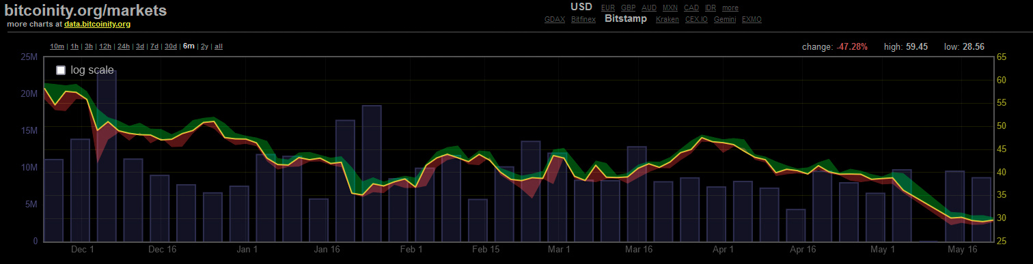
Task: Click the Mar 16 date label
Action: pos(639,250)
